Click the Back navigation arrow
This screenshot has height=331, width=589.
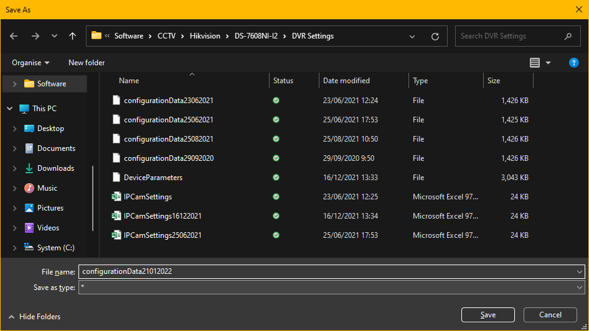coord(14,36)
